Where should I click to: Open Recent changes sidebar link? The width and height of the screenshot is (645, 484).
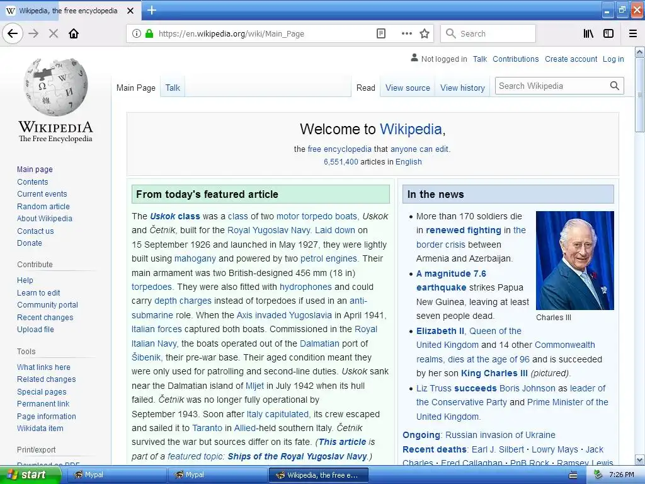[45, 318]
